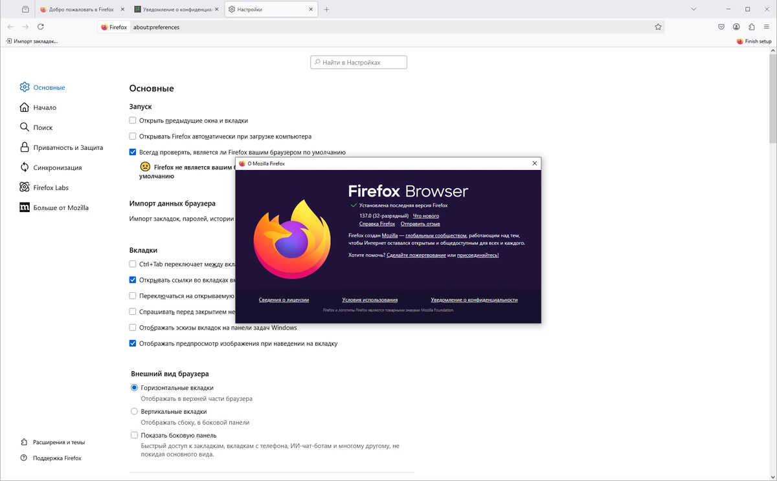This screenshot has height=481, width=777.
Task: Open the Extensions puzzle icon
Action: (752, 27)
